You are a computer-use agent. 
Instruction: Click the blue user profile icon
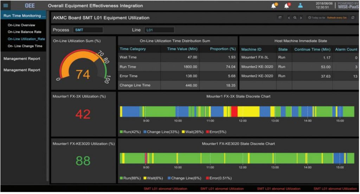coord(300,6)
